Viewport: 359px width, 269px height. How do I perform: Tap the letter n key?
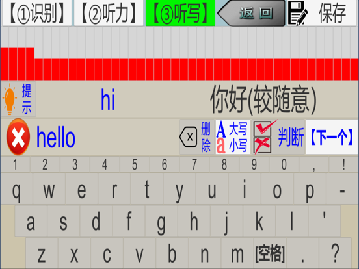204,253
